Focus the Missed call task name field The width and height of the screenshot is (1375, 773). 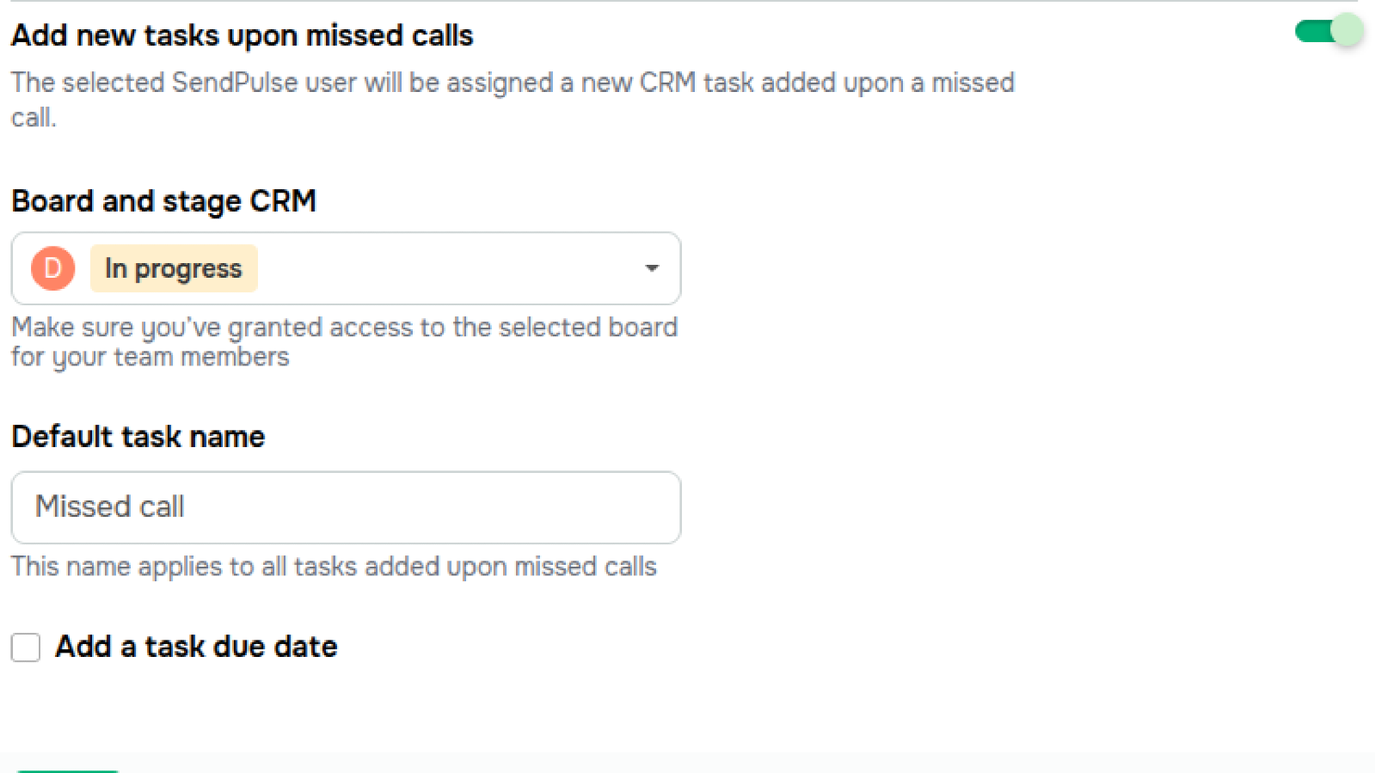tap(346, 507)
